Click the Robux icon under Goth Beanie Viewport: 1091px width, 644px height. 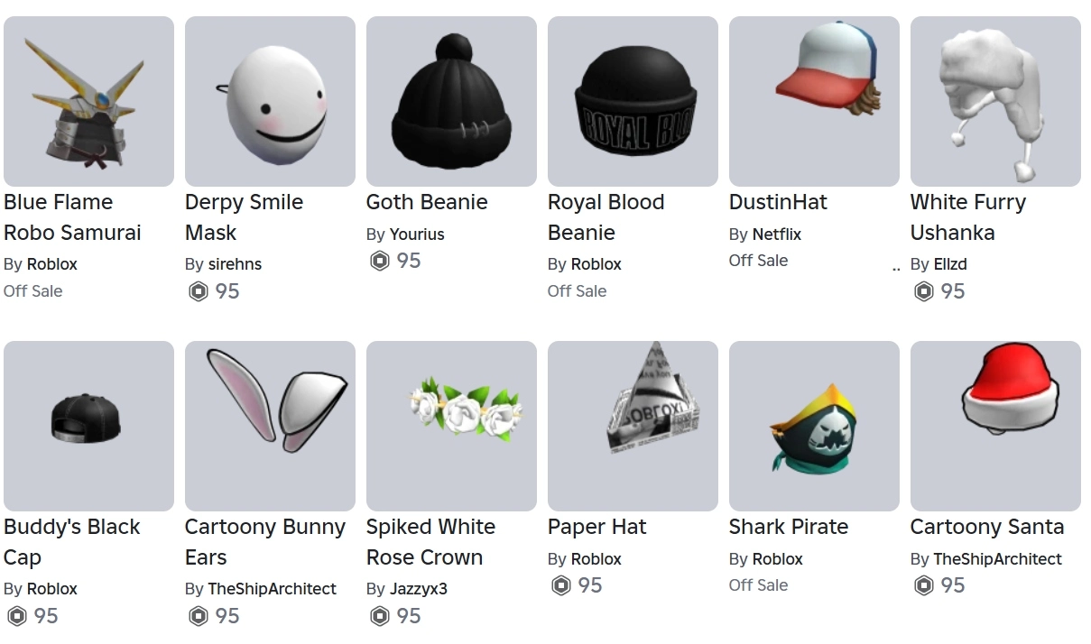pos(380,261)
